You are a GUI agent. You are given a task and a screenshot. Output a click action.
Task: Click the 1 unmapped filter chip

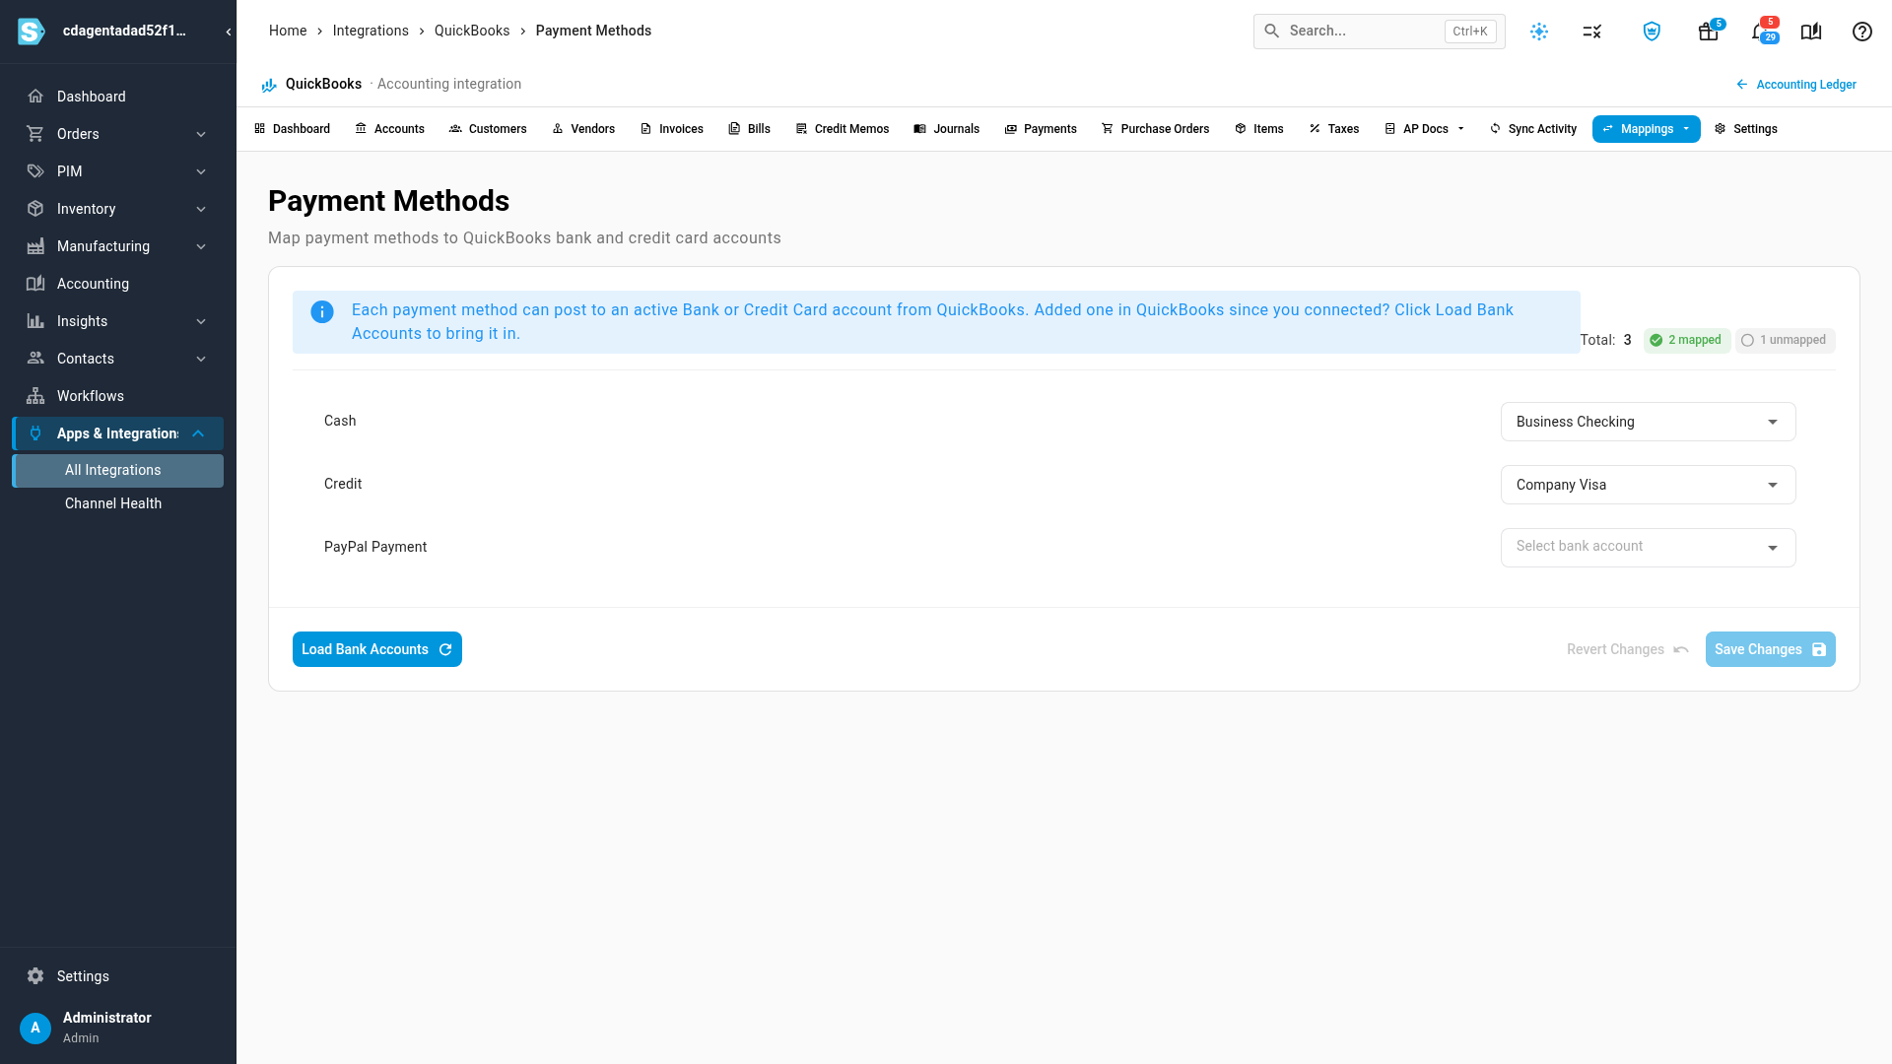tap(1785, 340)
